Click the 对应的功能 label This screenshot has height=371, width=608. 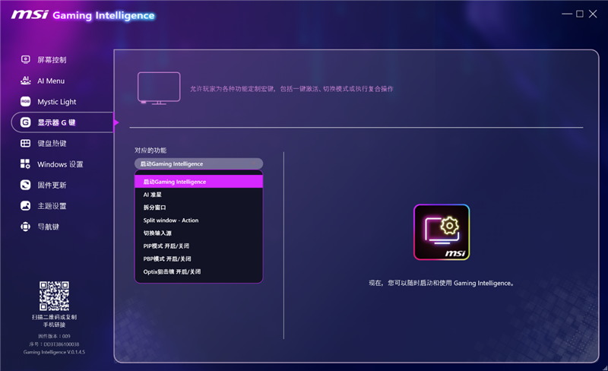150,151
